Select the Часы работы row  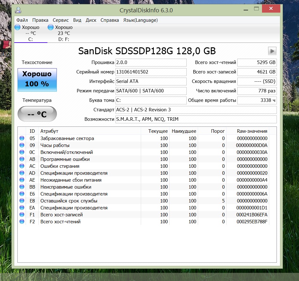144,145
